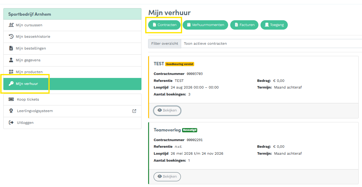Click the eye icon in Teamoverleg contract's Bekijken
The height and width of the screenshot is (187, 362).
tap(160, 176)
